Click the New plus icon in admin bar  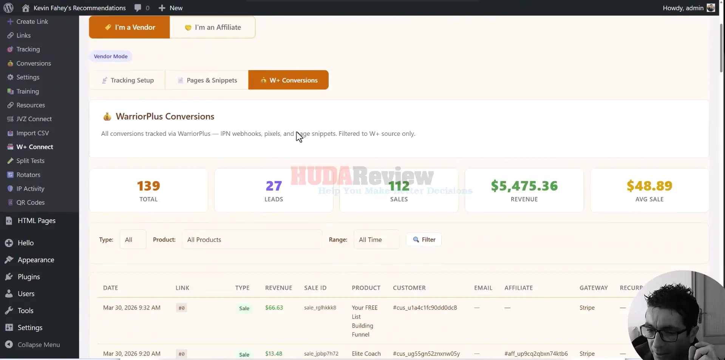pyautogui.click(x=162, y=8)
